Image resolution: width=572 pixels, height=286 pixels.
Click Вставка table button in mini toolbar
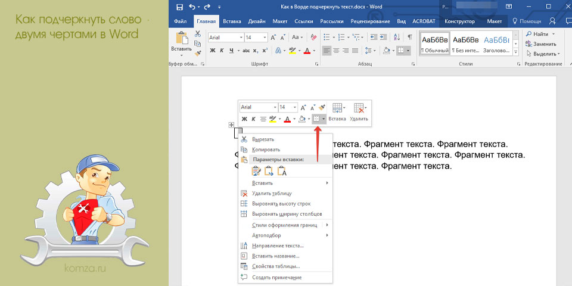coord(337,113)
